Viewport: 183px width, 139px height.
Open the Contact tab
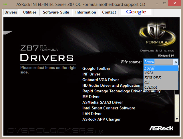[x=109, y=12]
